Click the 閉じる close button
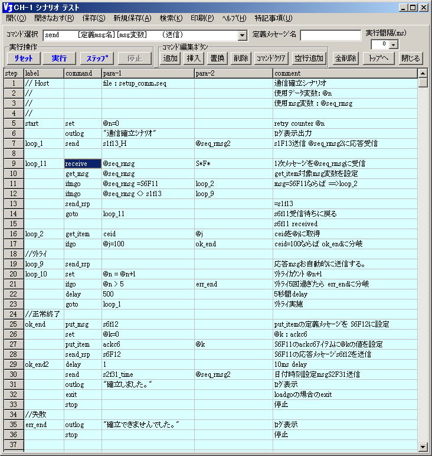The height and width of the screenshot is (456, 432). click(x=411, y=58)
